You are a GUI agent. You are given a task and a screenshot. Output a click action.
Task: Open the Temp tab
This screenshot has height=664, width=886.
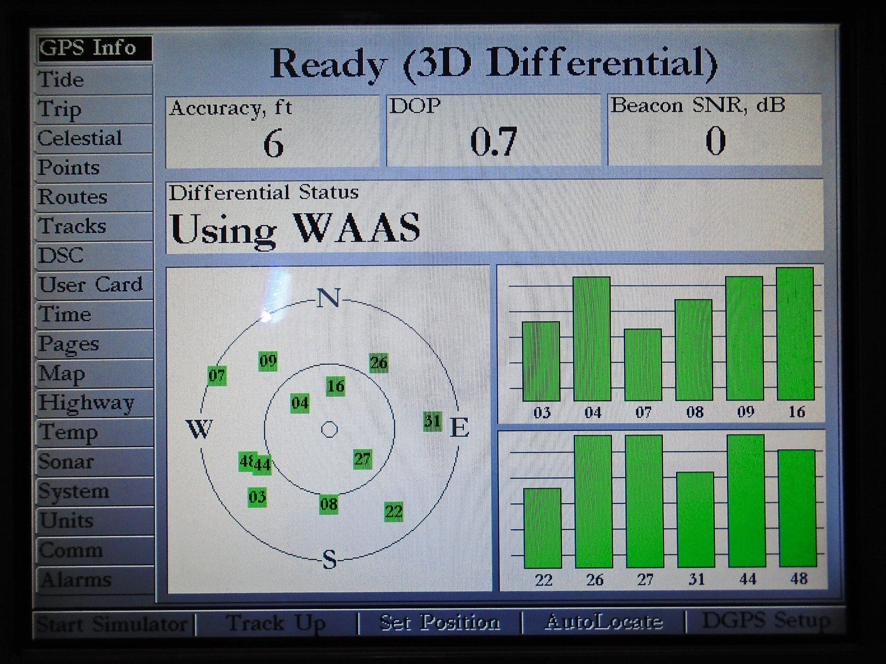[x=94, y=432]
